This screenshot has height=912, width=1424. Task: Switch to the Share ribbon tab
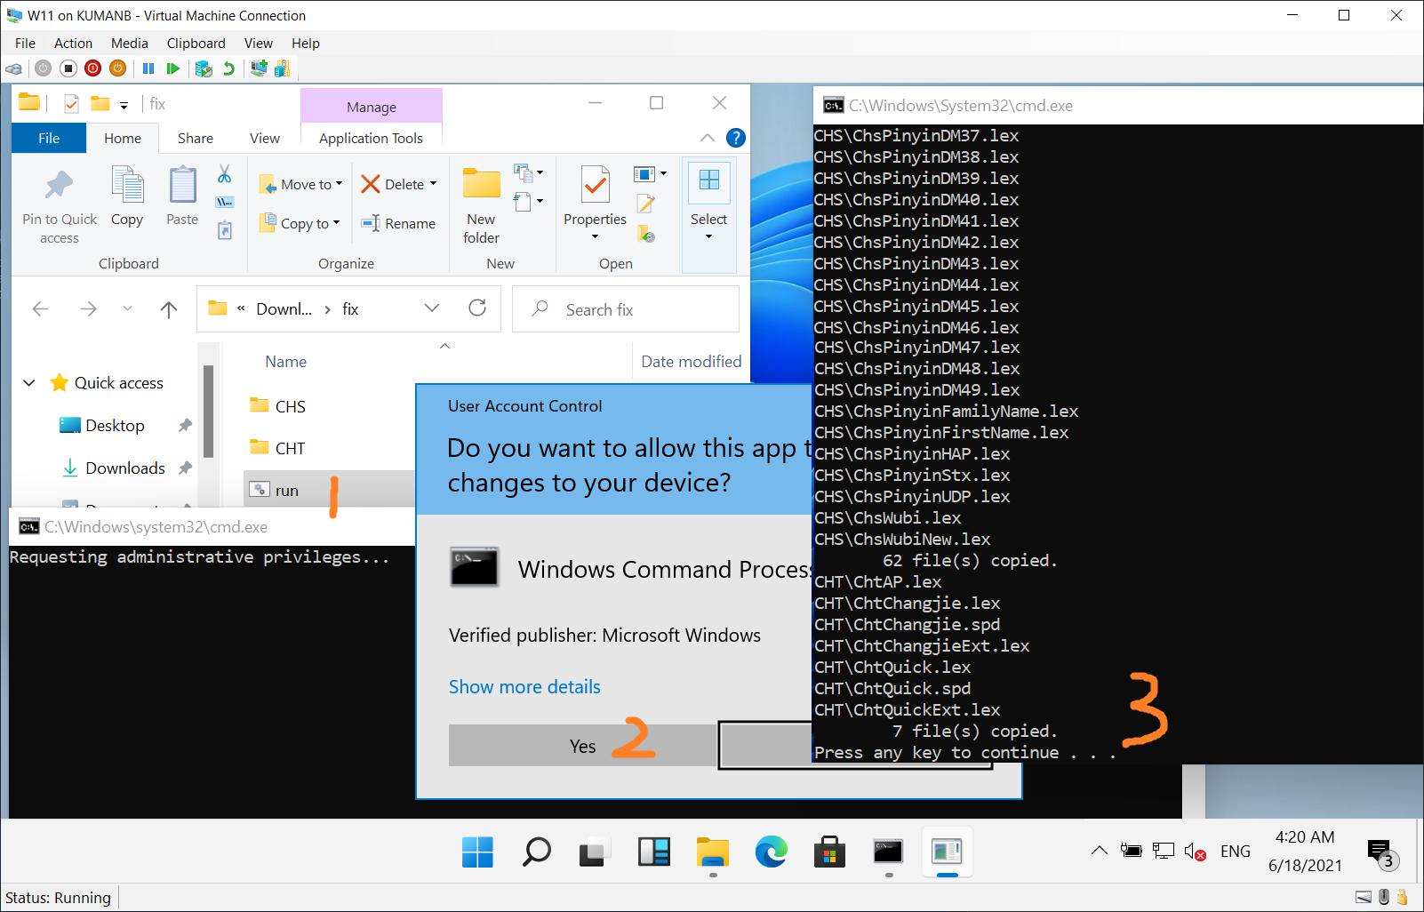(196, 138)
